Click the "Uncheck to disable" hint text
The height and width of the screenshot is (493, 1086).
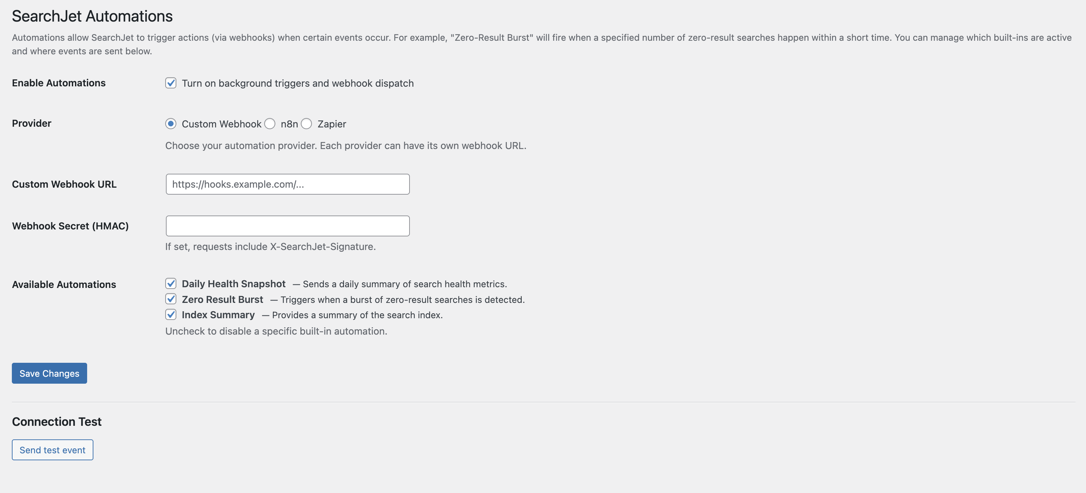[276, 331]
